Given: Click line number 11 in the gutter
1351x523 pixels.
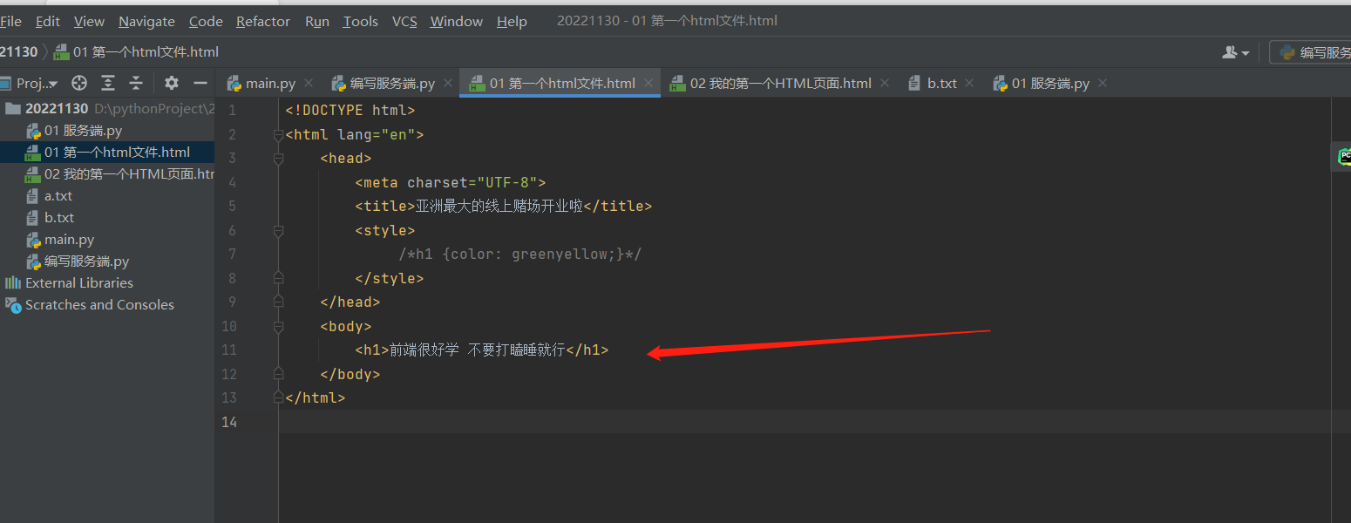Looking at the screenshot, I should click(229, 350).
